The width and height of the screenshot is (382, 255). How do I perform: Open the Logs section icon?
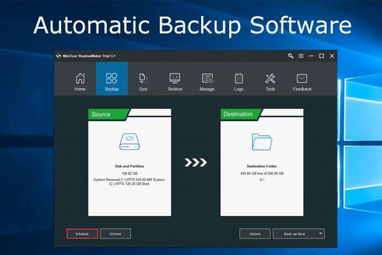(x=239, y=78)
